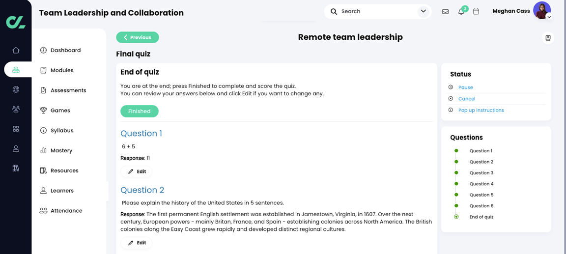
Task: Select End of quiz status marker
Action: point(456,217)
